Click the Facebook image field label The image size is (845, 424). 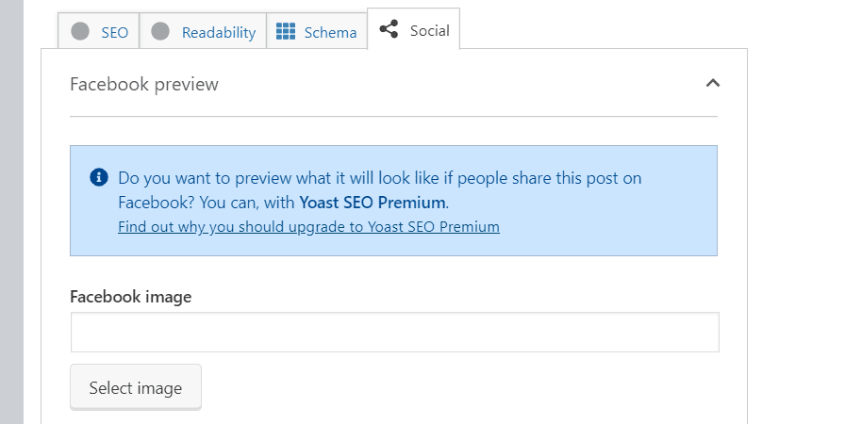coord(131,297)
